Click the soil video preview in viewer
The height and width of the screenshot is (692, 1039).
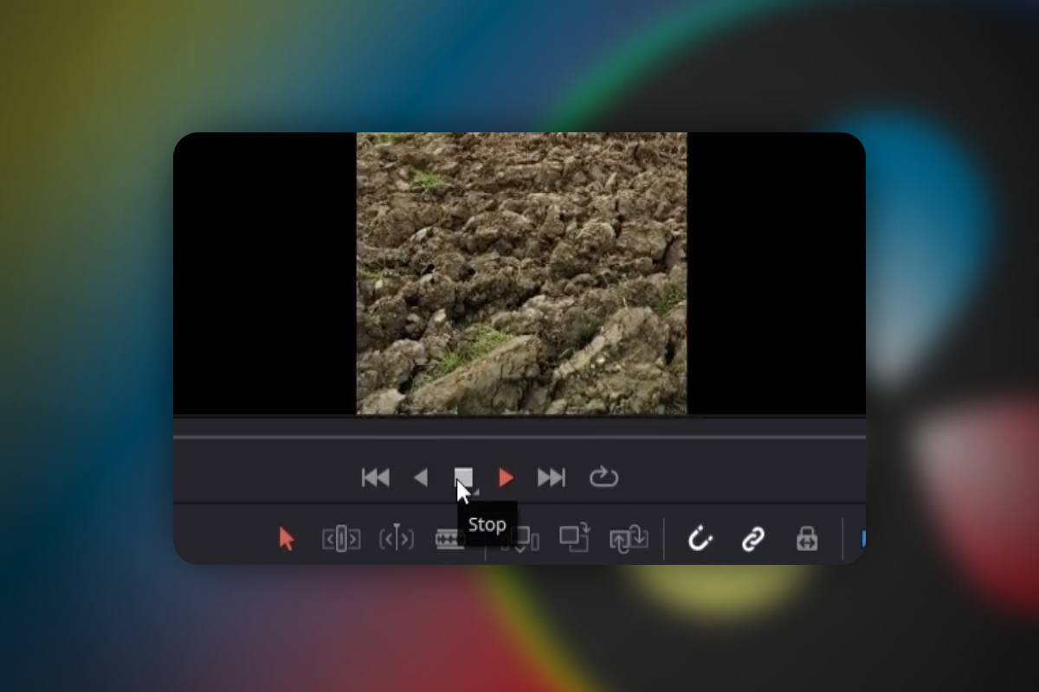coord(521,273)
